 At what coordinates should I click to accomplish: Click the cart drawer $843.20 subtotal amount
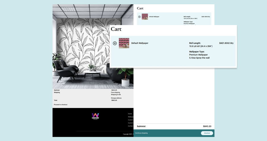tap(207, 126)
